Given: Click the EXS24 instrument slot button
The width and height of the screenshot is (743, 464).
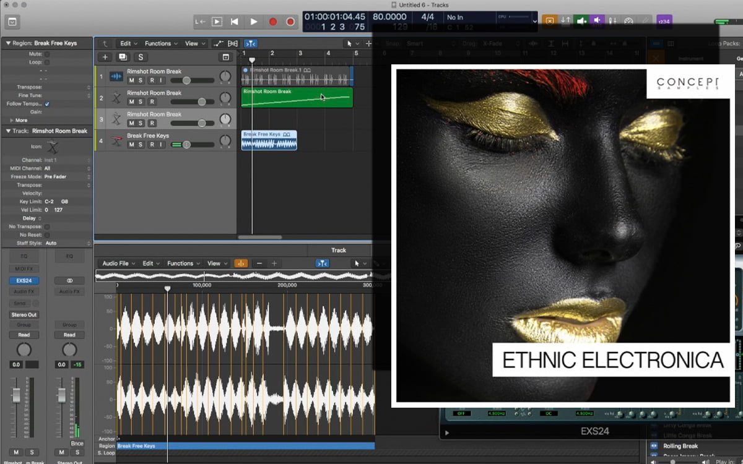Looking at the screenshot, I should [24, 280].
